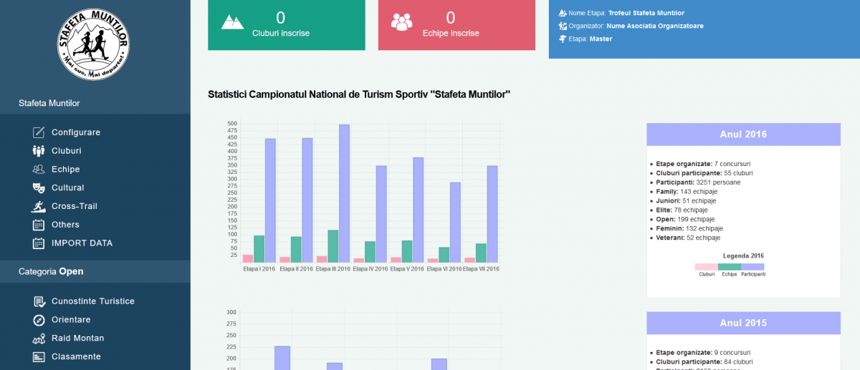The image size is (860, 370).
Task: Click the red Echipe inscrise card
Action: (x=457, y=25)
